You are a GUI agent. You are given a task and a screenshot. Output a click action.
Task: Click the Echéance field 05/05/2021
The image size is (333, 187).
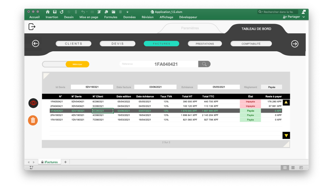[219, 87]
